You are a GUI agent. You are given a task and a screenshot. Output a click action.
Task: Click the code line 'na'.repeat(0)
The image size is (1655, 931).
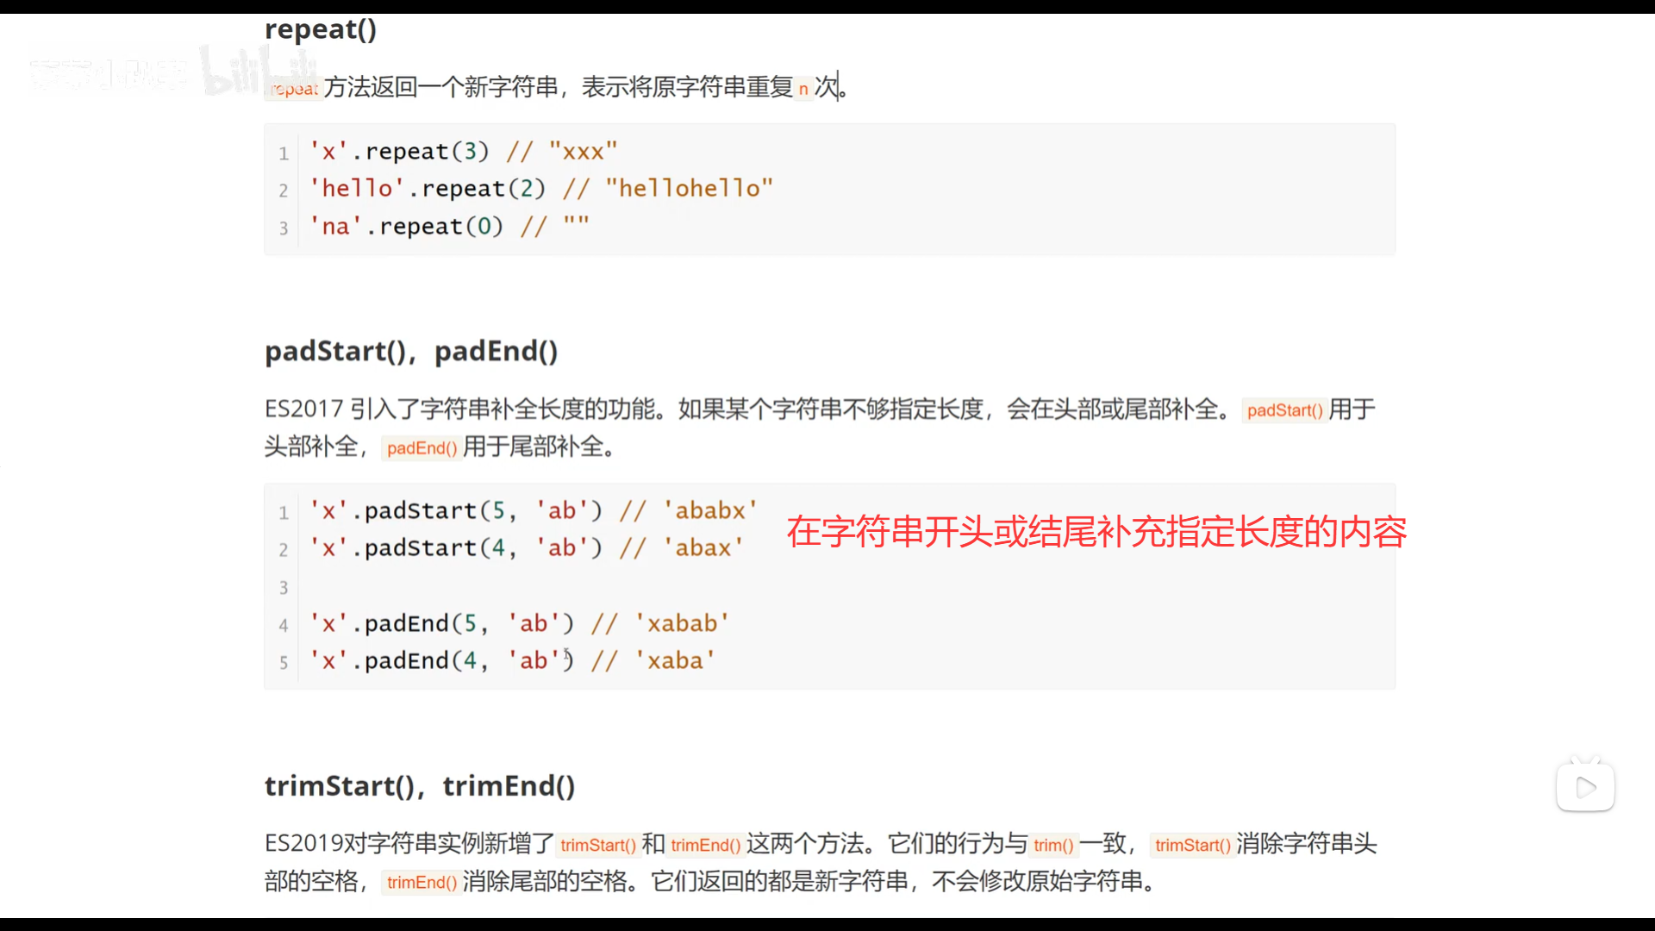point(407,226)
